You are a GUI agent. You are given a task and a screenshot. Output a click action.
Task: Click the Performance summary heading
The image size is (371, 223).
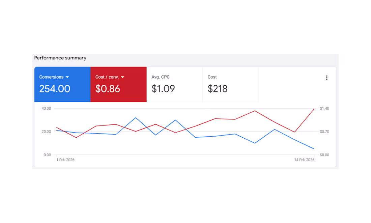click(x=60, y=58)
